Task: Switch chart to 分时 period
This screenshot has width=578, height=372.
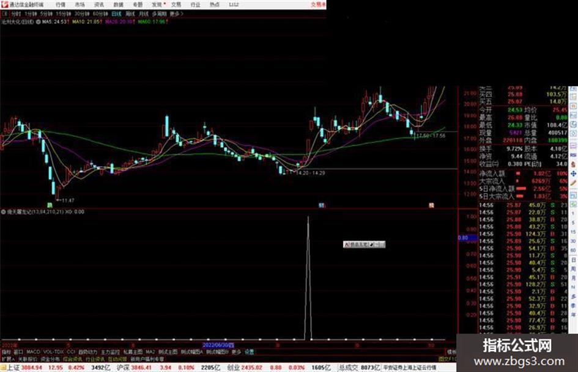Action: coord(15,13)
